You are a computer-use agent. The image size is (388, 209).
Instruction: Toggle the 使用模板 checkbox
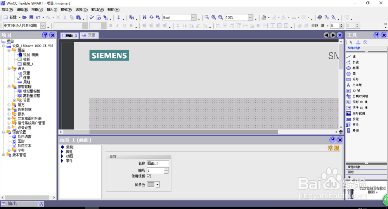point(149,176)
